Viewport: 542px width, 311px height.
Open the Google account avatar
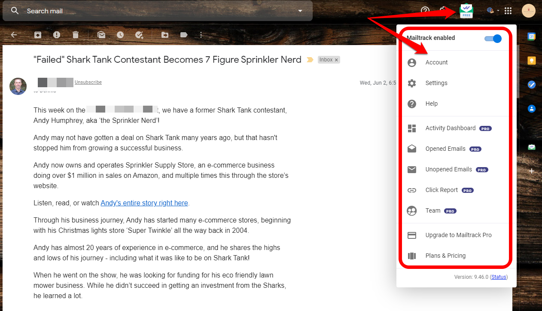[x=529, y=11]
